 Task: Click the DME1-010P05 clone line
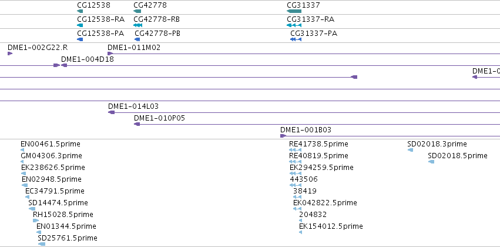click(x=317, y=124)
